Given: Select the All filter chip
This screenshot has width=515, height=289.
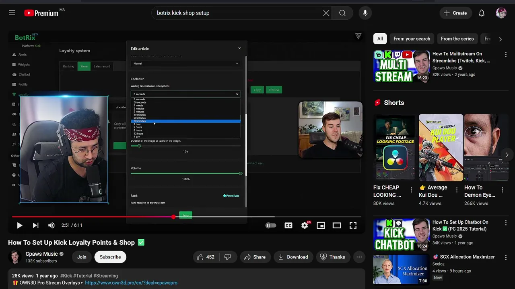Looking at the screenshot, I should [380, 39].
